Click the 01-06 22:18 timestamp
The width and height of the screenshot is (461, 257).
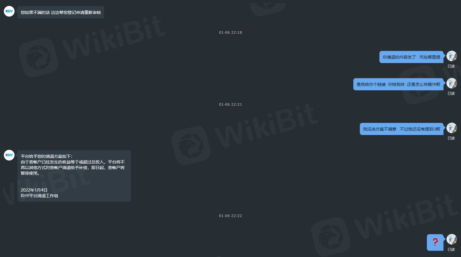pyautogui.click(x=230, y=33)
